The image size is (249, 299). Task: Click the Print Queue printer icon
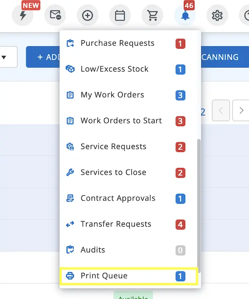tap(70, 276)
